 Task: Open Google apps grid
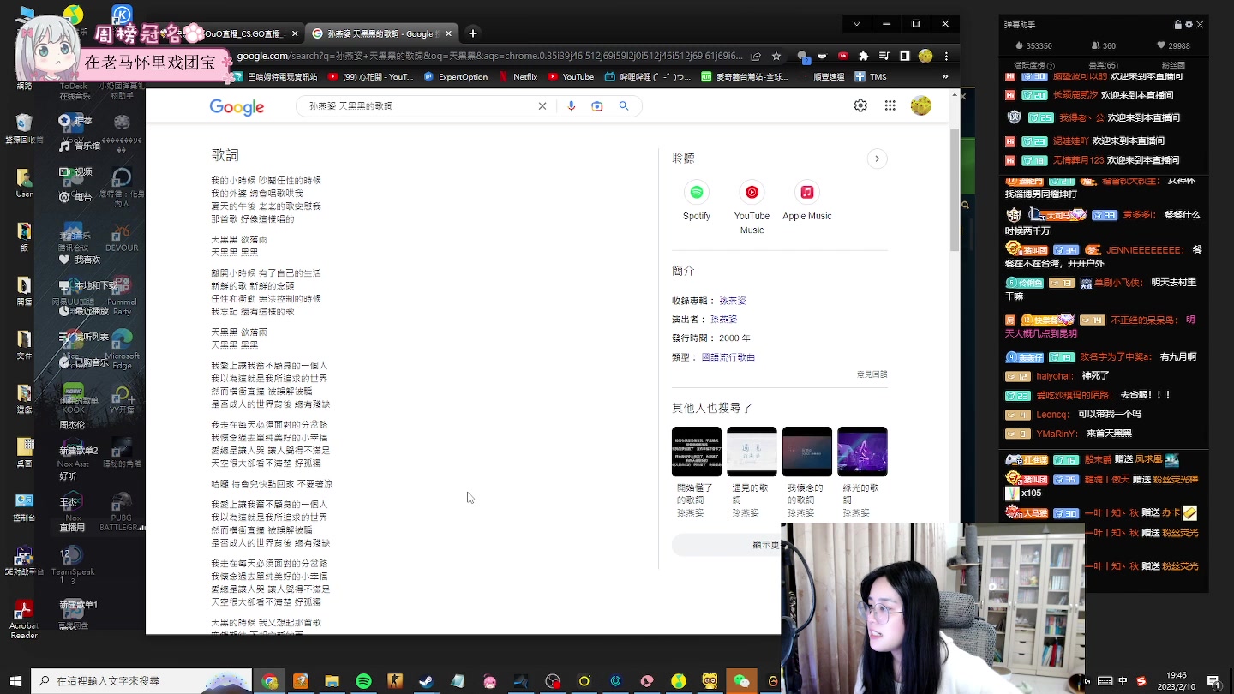click(890, 105)
